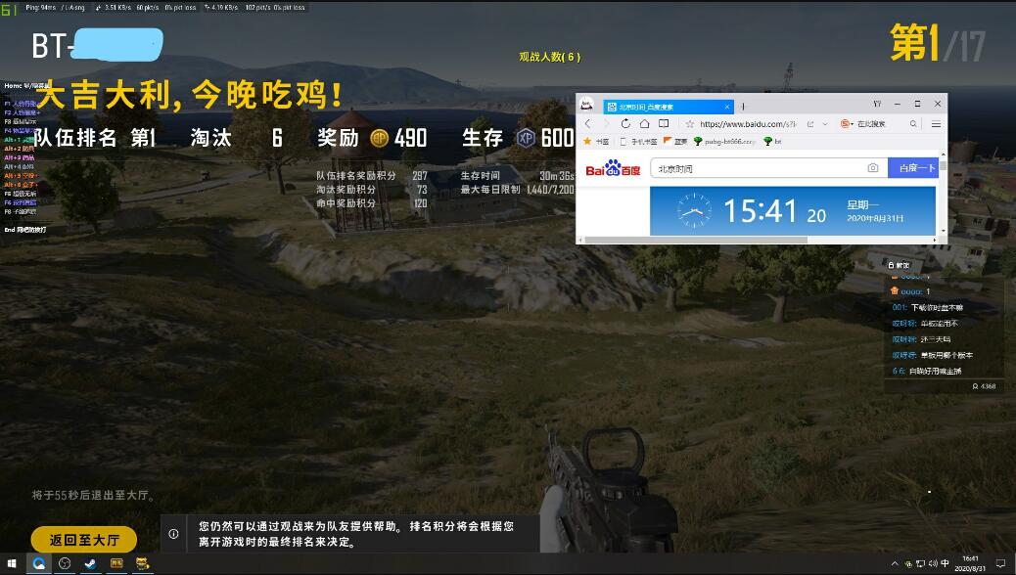This screenshot has height=575, width=1016.
Task: Click the 返回至大厅 button
Action: coord(84,539)
